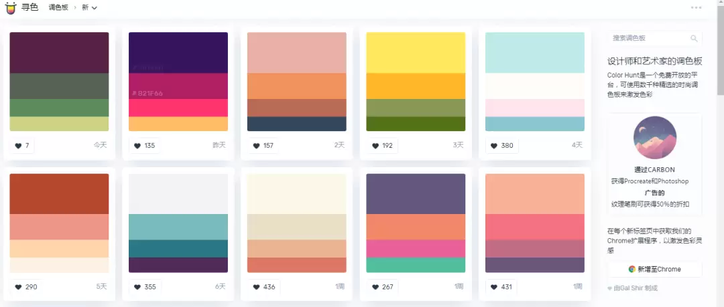Click the heart icon showing 267

375,287
